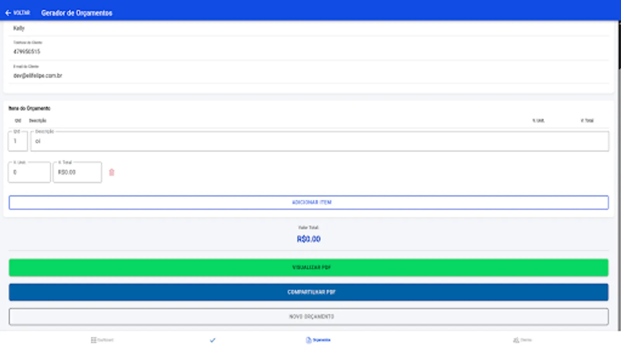The width and height of the screenshot is (621, 349).
Task: Click the Gerador de Orçamentos title
Action: [76, 13]
